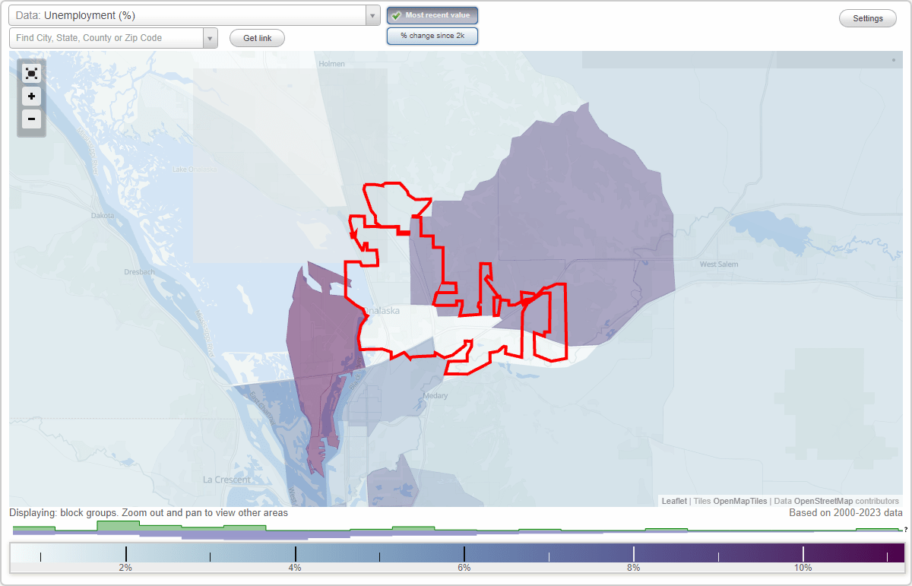Click the 6% mark on legend
This screenshot has height=586, width=912.
pos(464,568)
